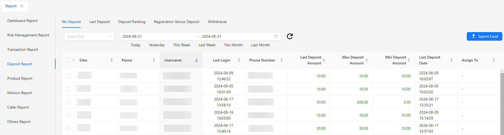Expand selection options arrow next to header checkbox

(x=73, y=60)
